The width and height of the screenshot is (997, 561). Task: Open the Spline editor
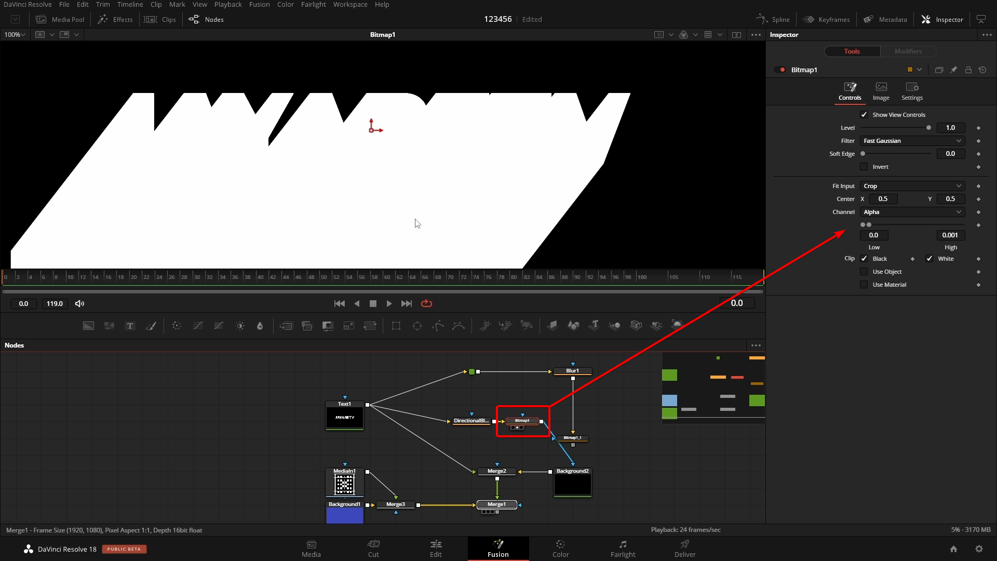772,19
